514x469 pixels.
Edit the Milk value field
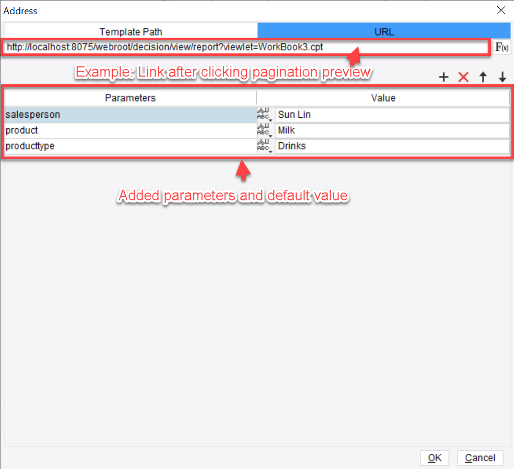[x=367, y=130]
